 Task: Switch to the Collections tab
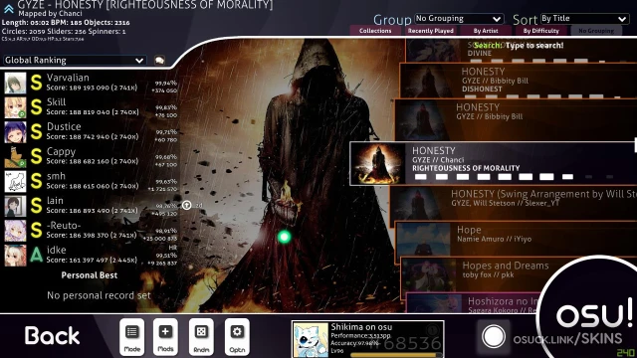pyautogui.click(x=375, y=31)
